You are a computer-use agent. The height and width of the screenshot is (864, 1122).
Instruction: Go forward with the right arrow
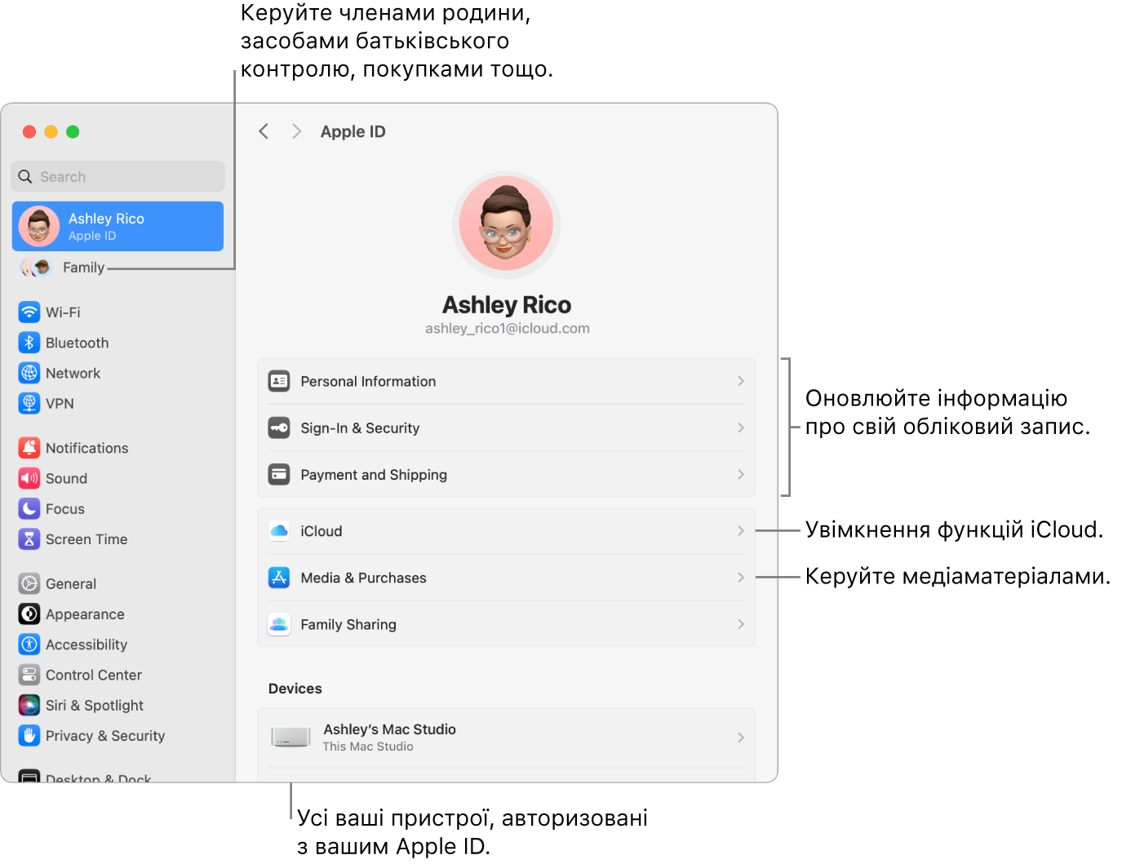tap(297, 131)
